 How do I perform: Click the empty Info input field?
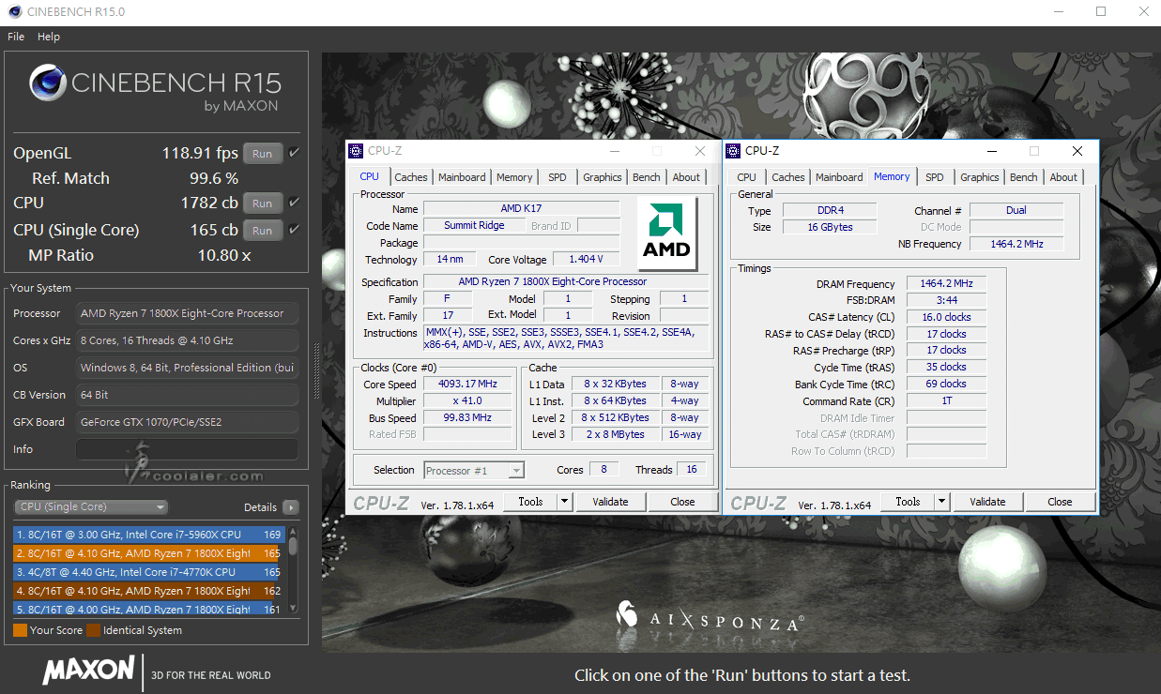(187, 449)
